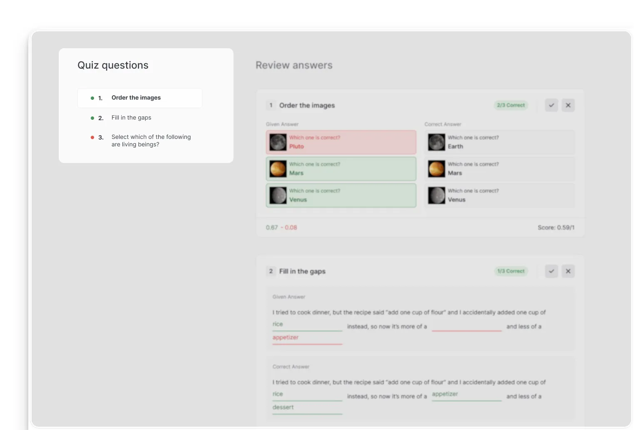
Task: Click the Earth correct answer label
Action: pos(455,146)
